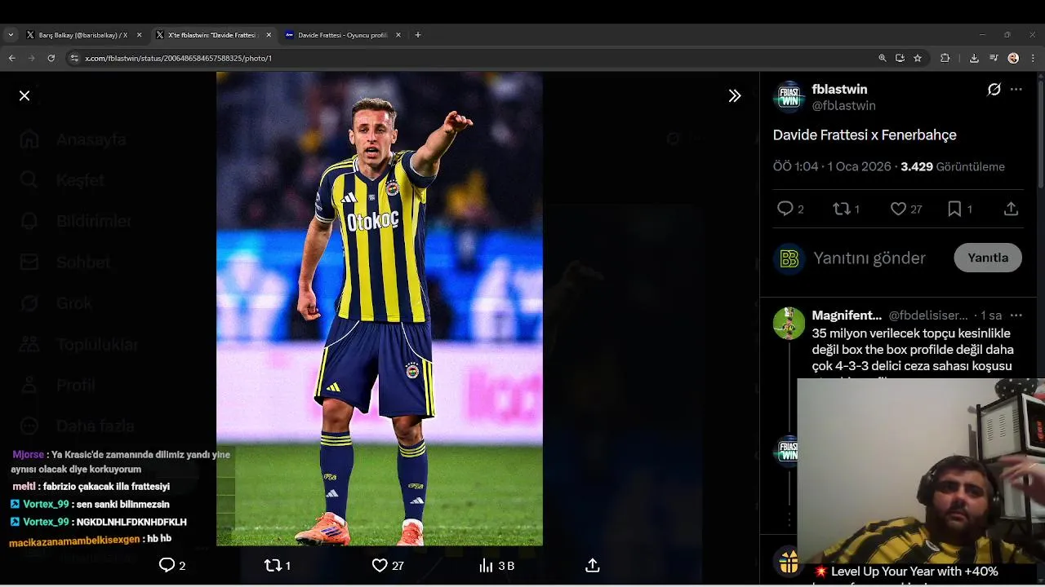Retweet the post from sidebar icon

tap(842, 209)
